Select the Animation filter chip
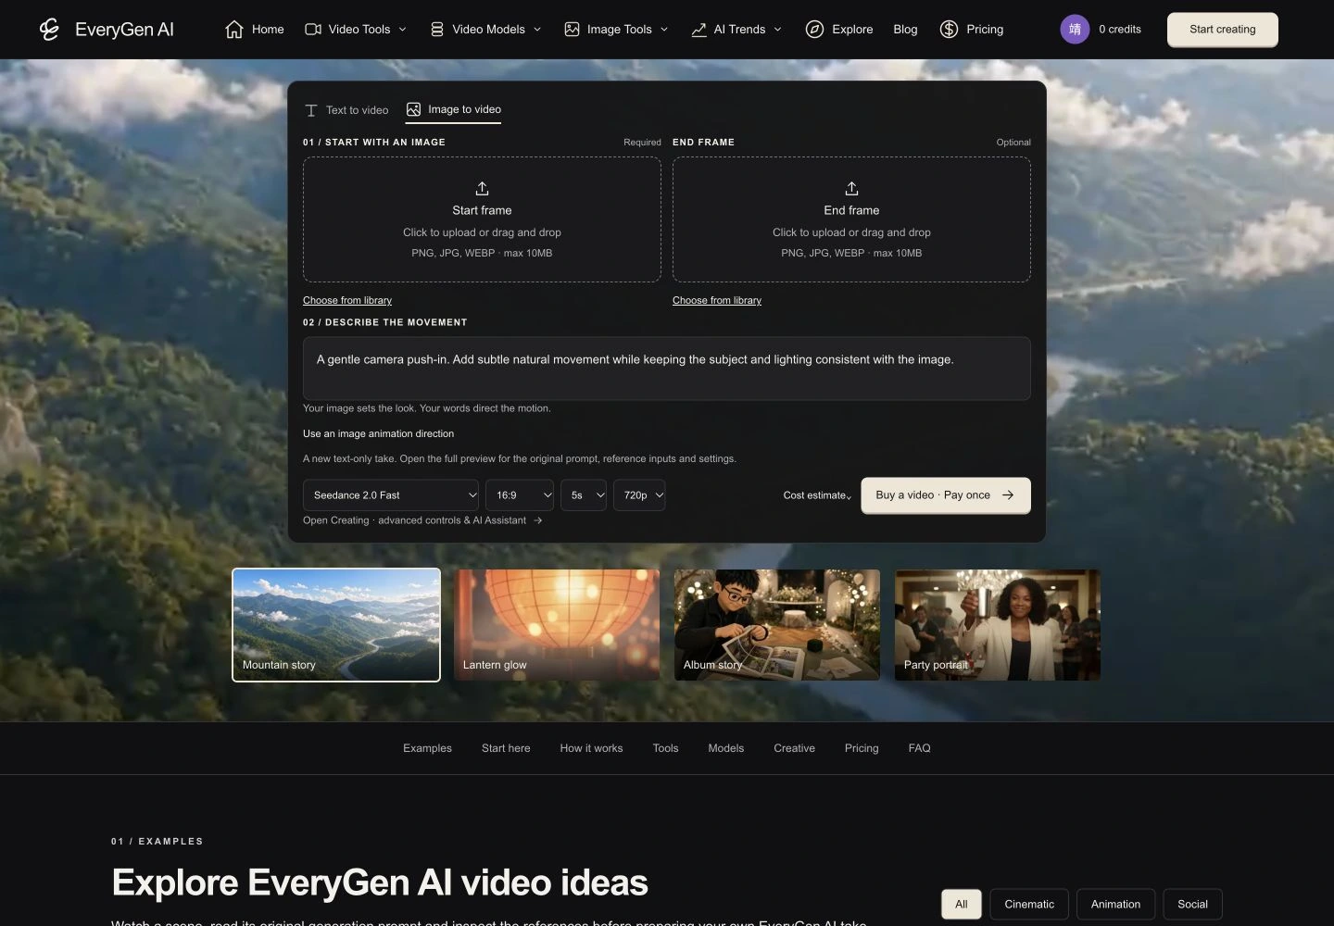Screen dimensions: 1334x926 point(1115,905)
